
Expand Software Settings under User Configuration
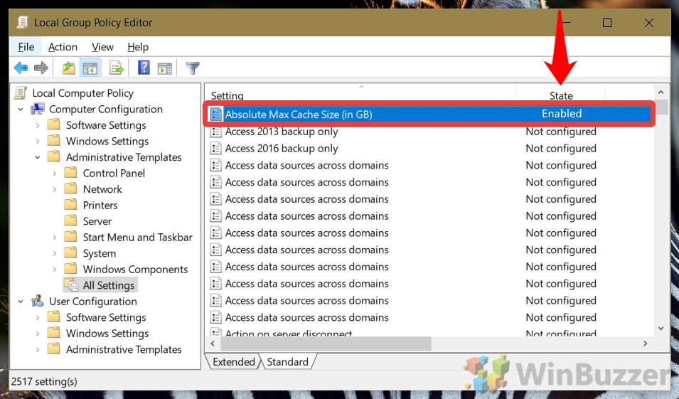(x=38, y=317)
